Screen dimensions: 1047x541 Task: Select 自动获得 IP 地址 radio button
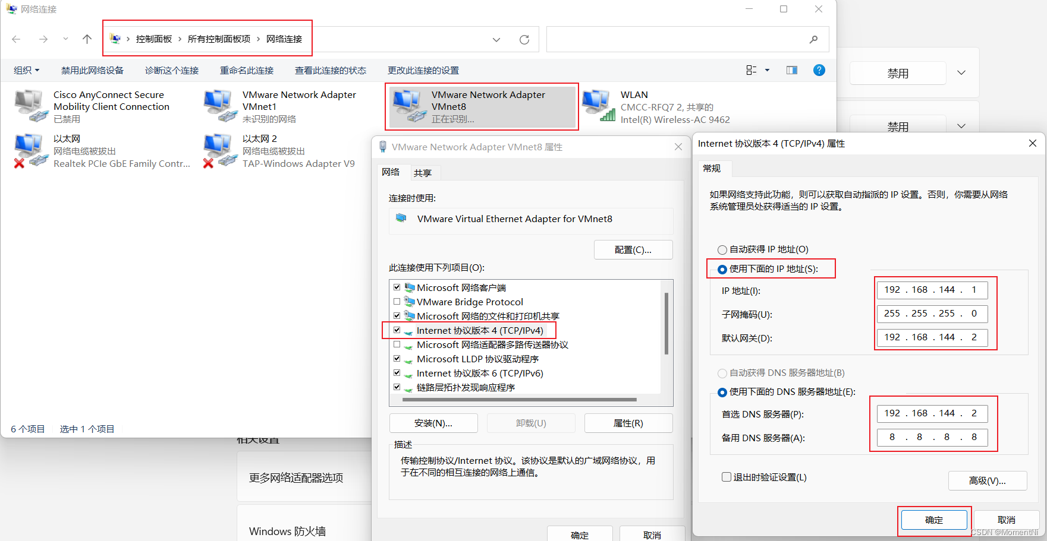[722, 250]
